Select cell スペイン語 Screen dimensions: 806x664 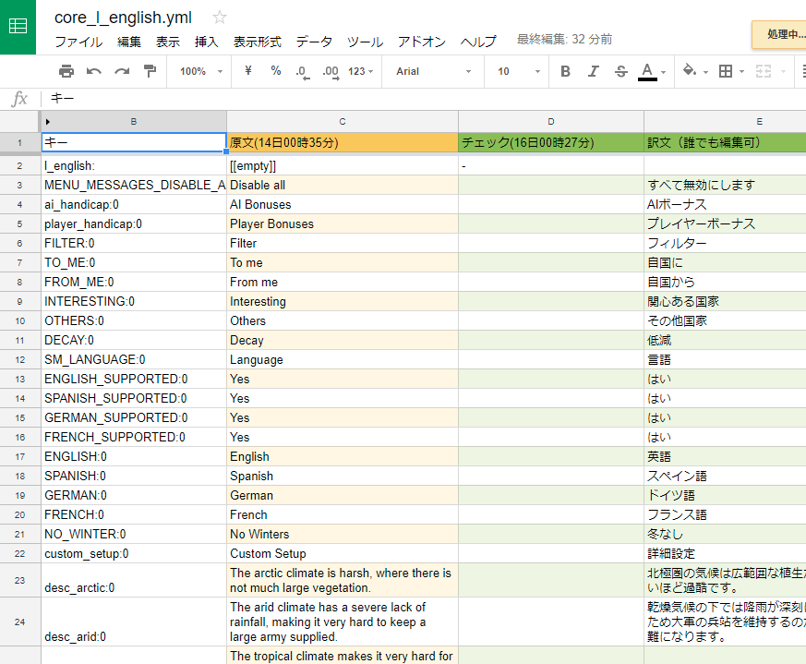click(x=725, y=476)
